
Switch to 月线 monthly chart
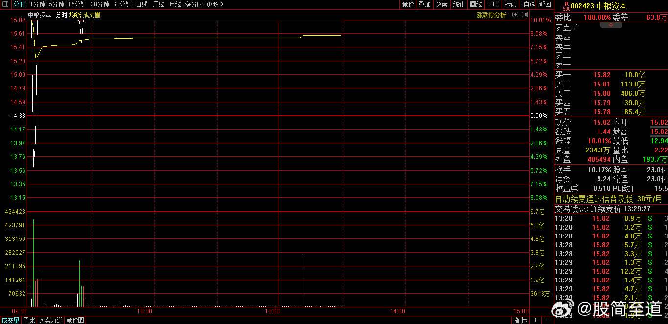point(175,4)
